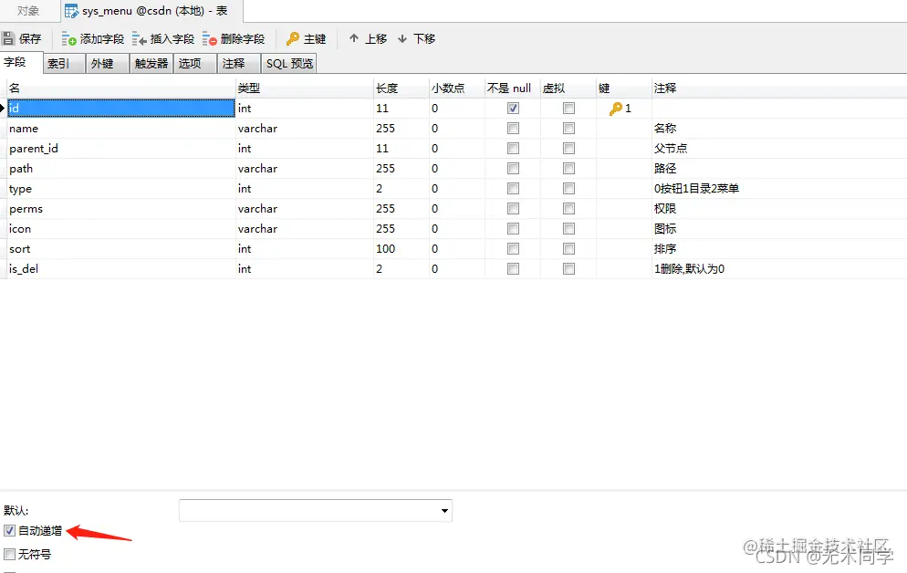Click comment 图标 in icon row
Screen dimensions: 907x573
[664, 228]
